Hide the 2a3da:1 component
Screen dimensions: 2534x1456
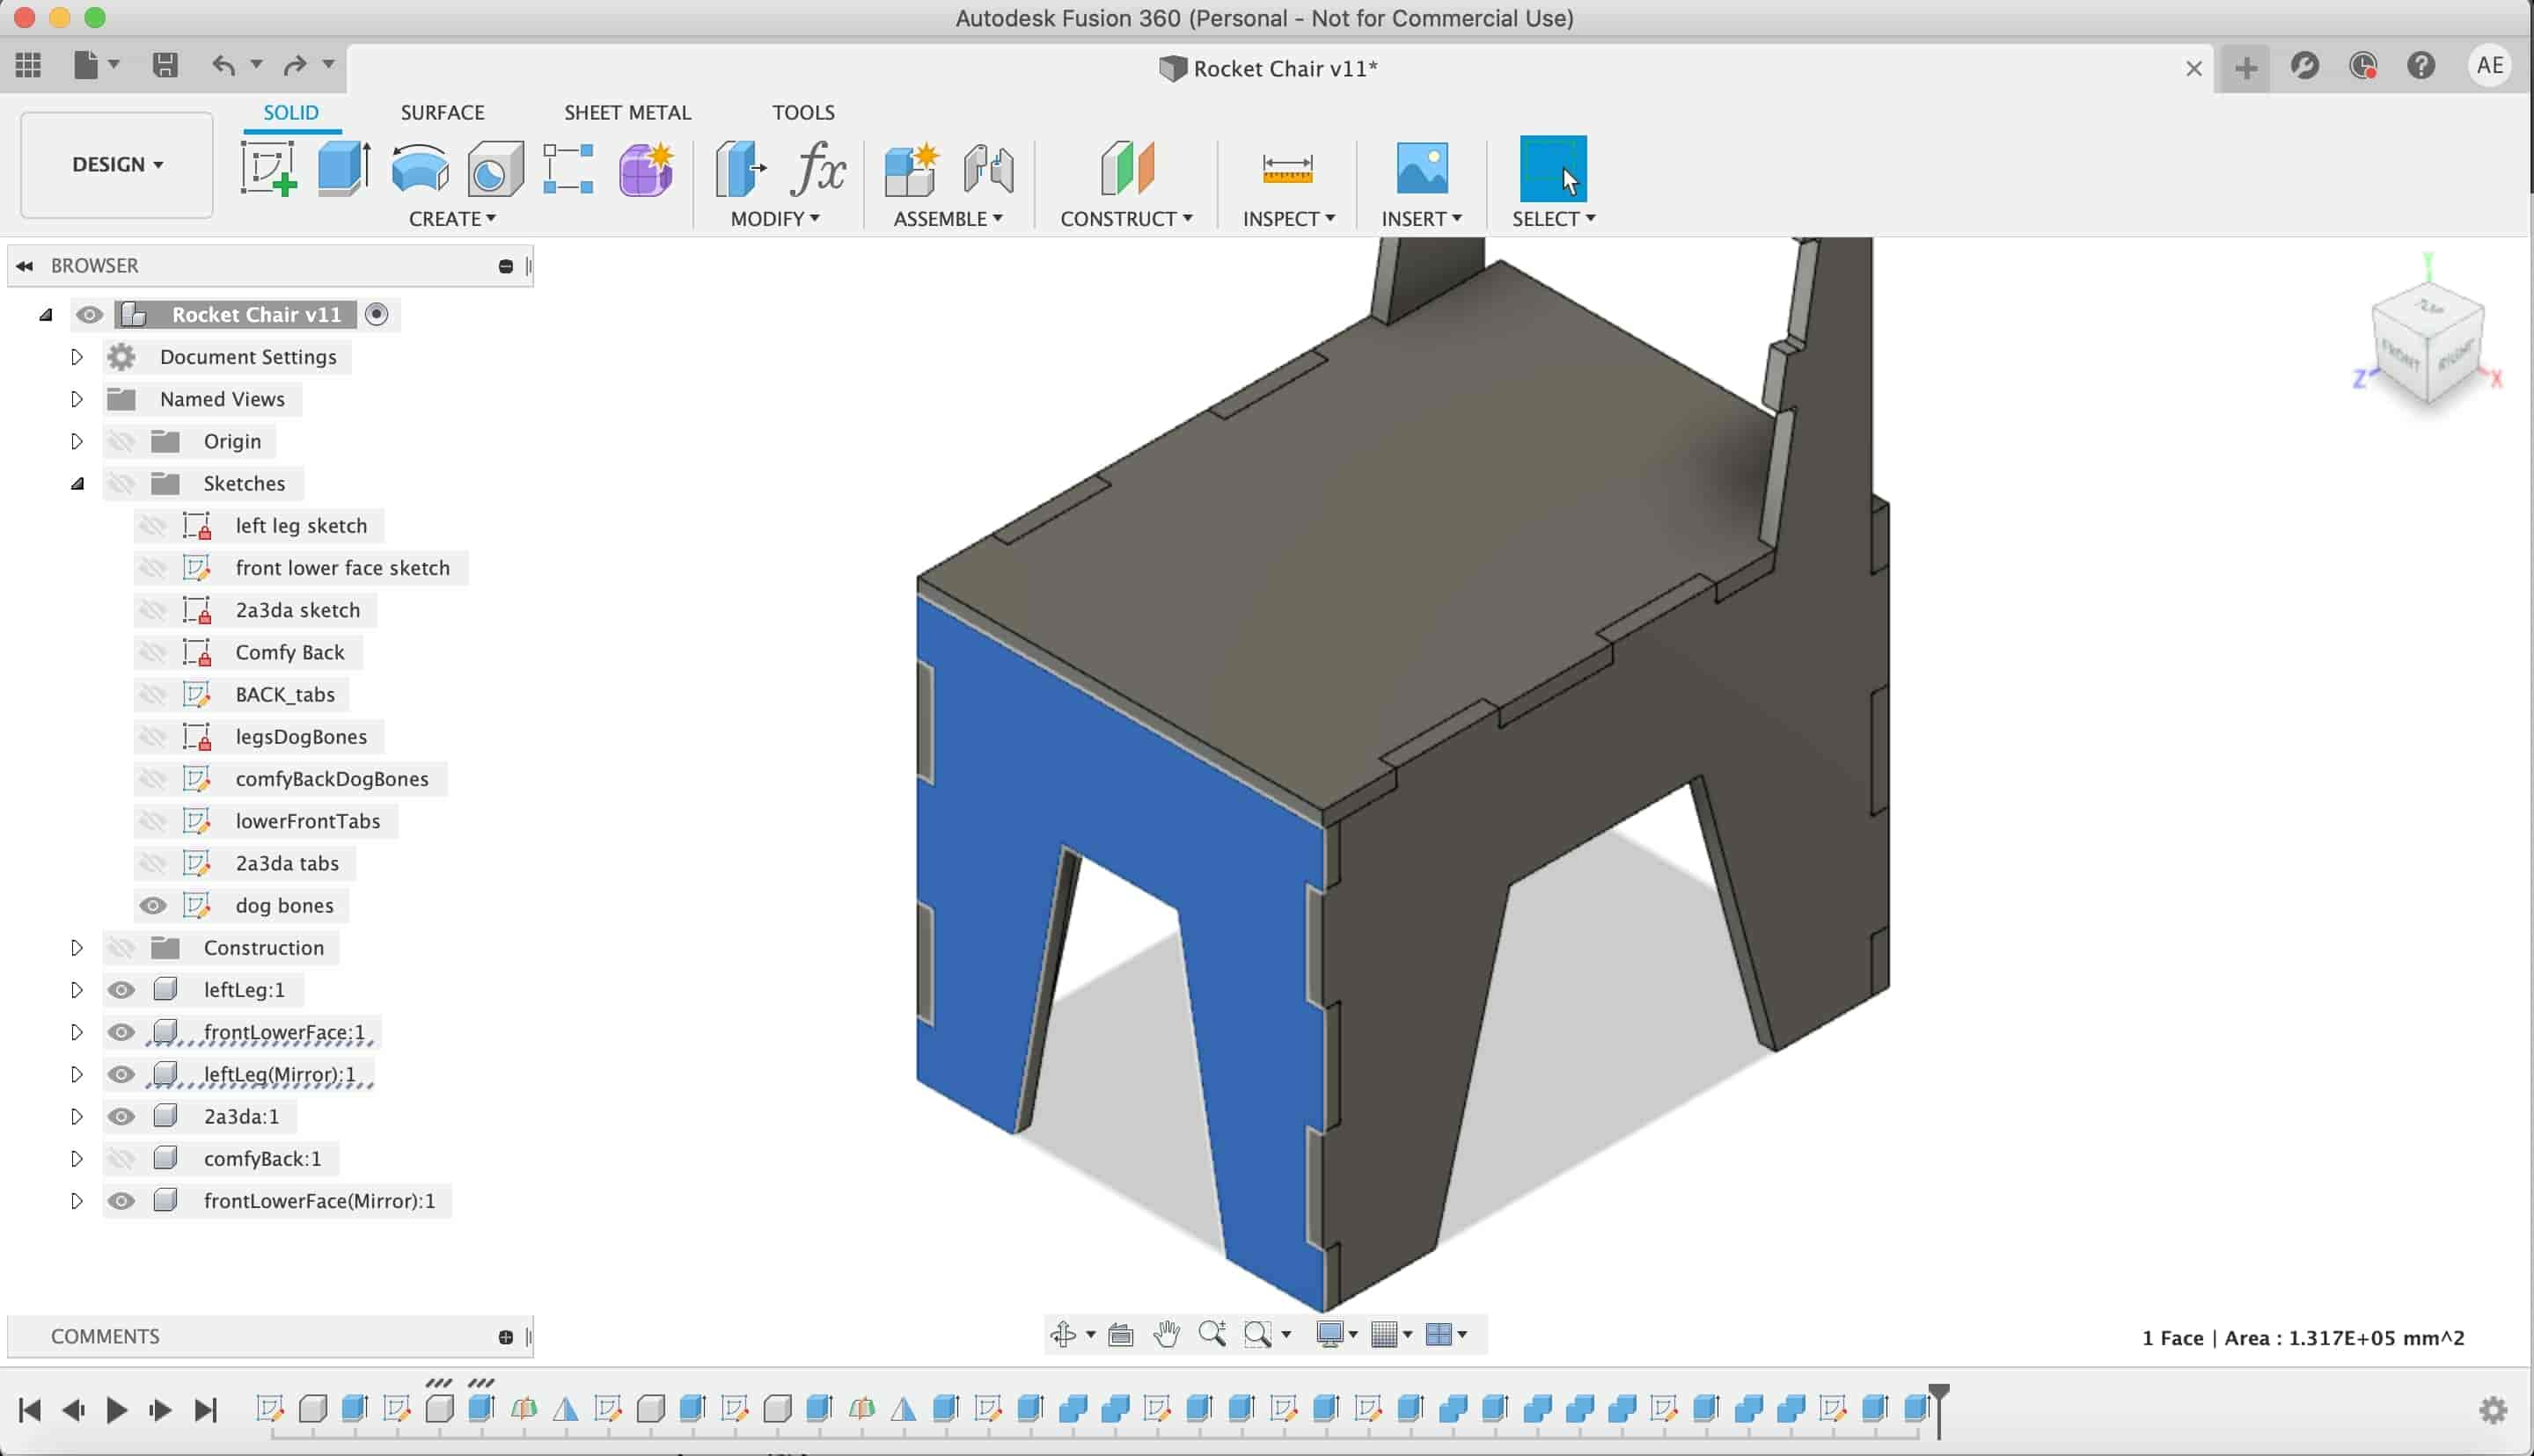(121, 1116)
